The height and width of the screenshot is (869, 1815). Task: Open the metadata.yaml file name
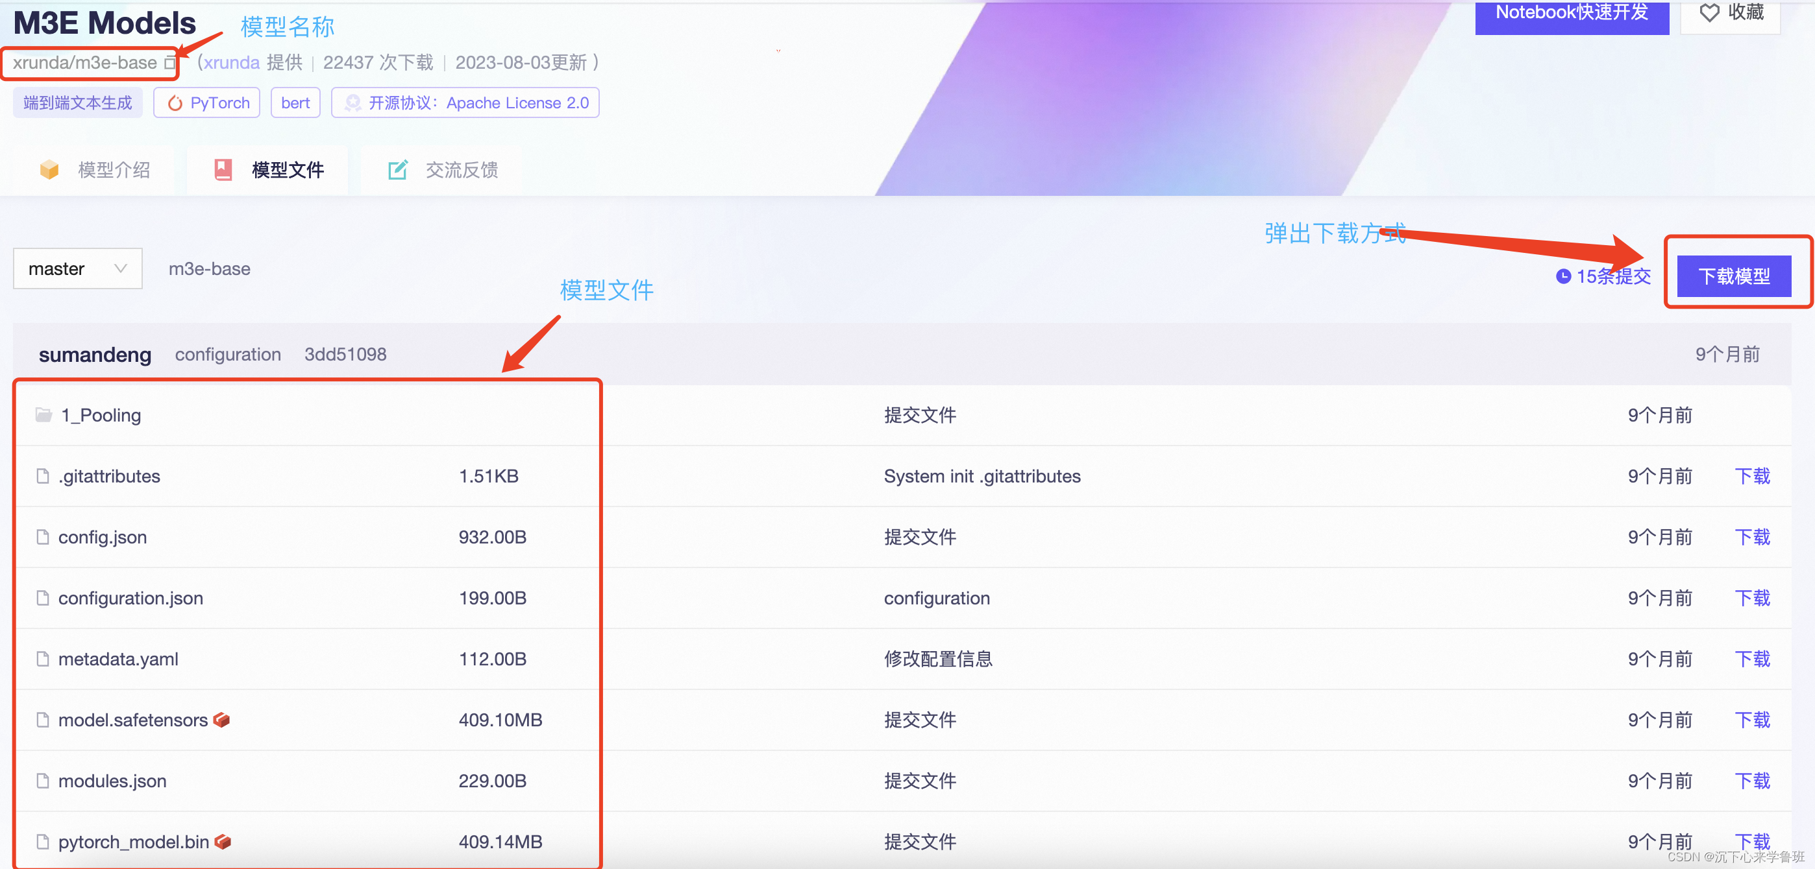118,659
